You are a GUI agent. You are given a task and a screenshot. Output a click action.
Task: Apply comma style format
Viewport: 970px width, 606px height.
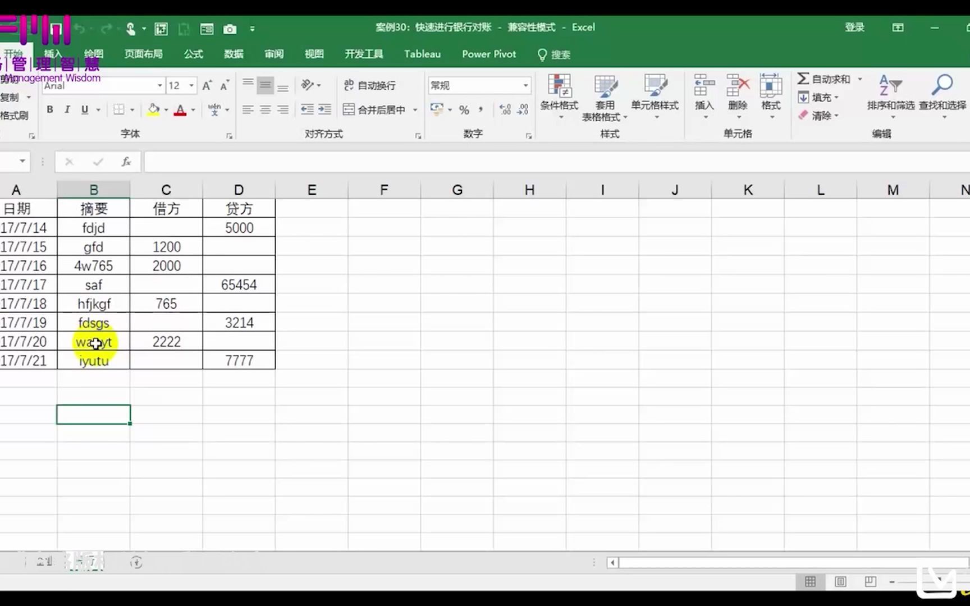coord(481,110)
